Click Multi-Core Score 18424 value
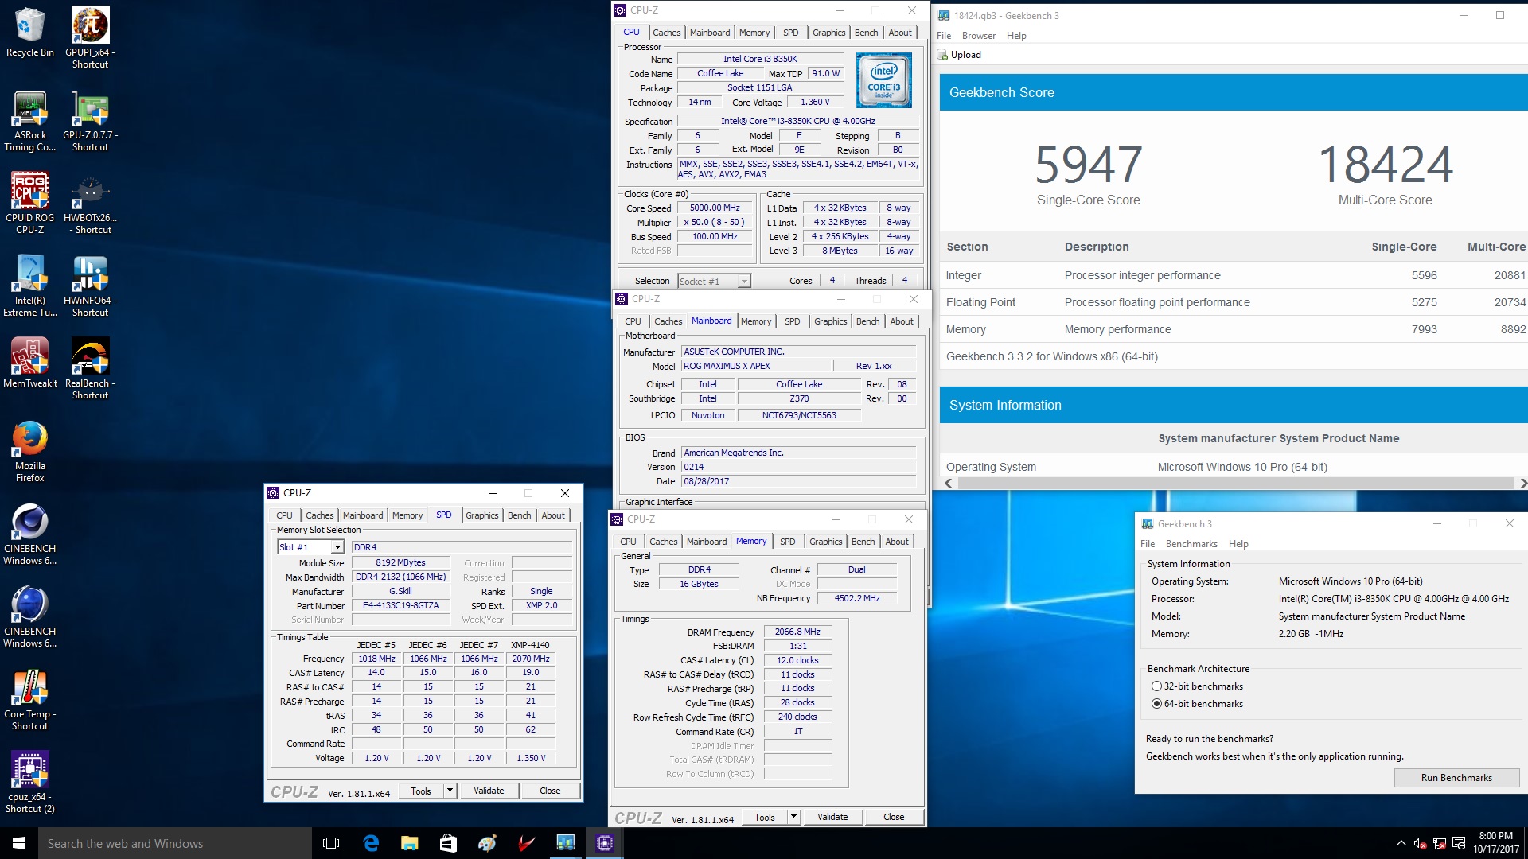This screenshot has height=859, width=1528. tap(1386, 165)
